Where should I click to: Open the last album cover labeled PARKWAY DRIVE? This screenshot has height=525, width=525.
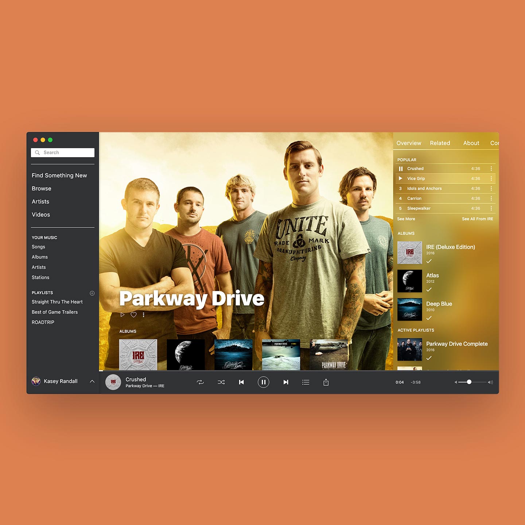(x=329, y=355)
